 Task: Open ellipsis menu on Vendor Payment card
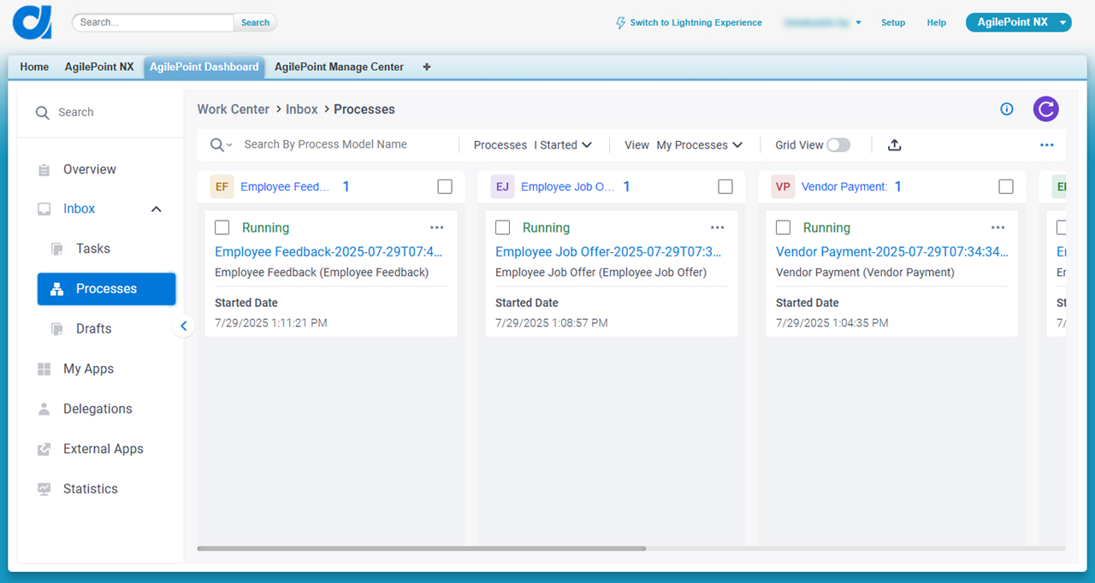998,227
